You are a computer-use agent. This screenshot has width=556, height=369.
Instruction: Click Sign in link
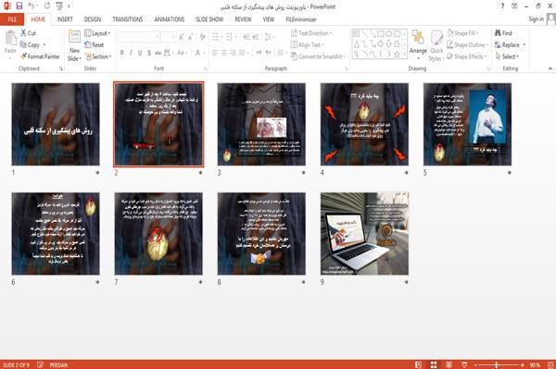(536, 19)
